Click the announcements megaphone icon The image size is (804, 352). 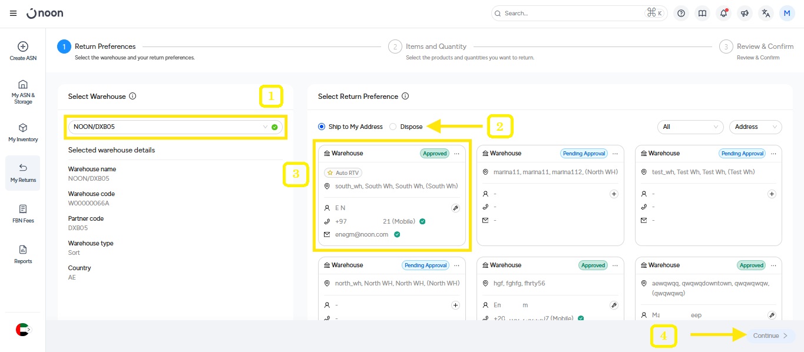click(x=745, y=13)
